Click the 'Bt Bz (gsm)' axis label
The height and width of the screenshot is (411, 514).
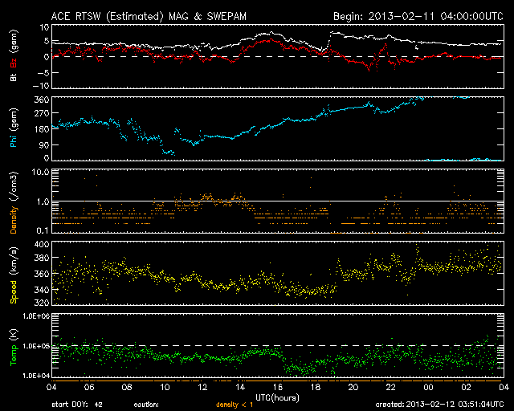(x=14, y=55)
